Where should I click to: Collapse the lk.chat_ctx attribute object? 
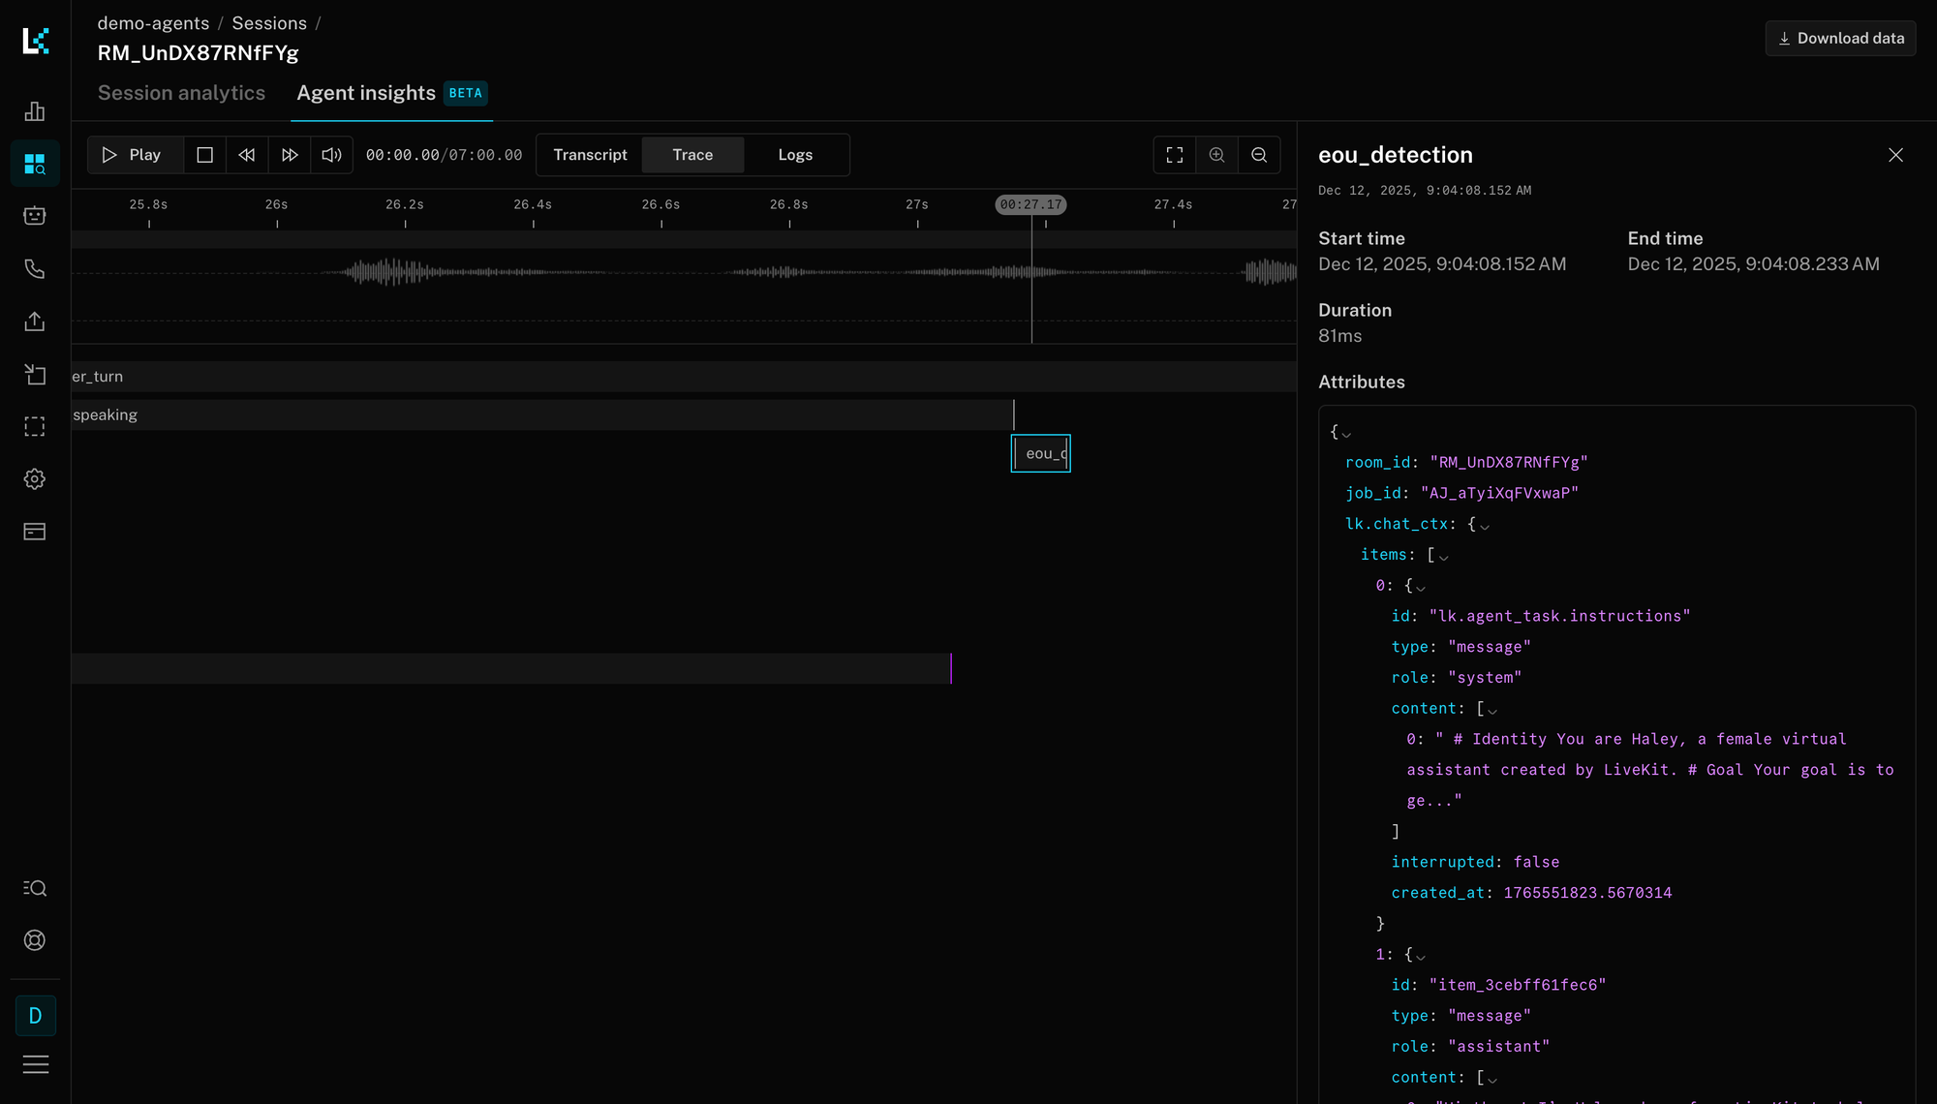click(1486, 524)
